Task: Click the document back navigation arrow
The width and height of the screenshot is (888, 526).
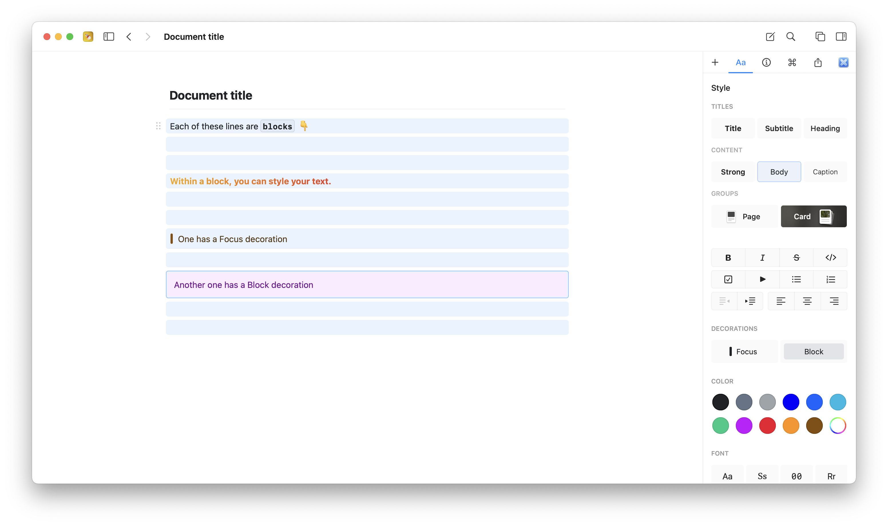Action: click(129, 37)
